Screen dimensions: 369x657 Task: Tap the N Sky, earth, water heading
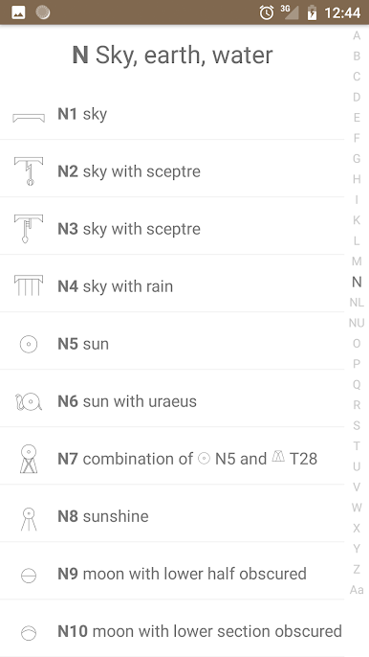(x=172, y=55)
